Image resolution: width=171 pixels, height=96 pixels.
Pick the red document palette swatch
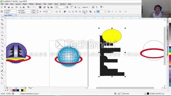click(14, 90)
